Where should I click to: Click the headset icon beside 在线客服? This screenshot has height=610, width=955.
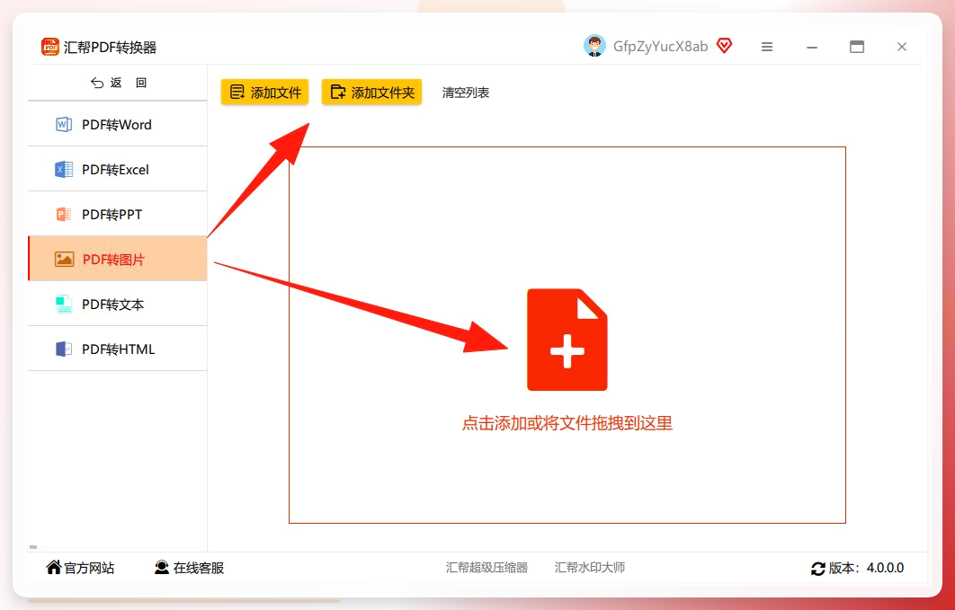tap(161, 568)
